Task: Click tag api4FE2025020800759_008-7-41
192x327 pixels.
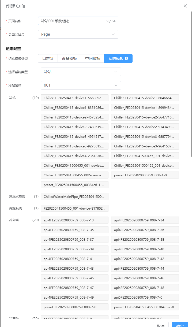Action: tap(75, 259)
